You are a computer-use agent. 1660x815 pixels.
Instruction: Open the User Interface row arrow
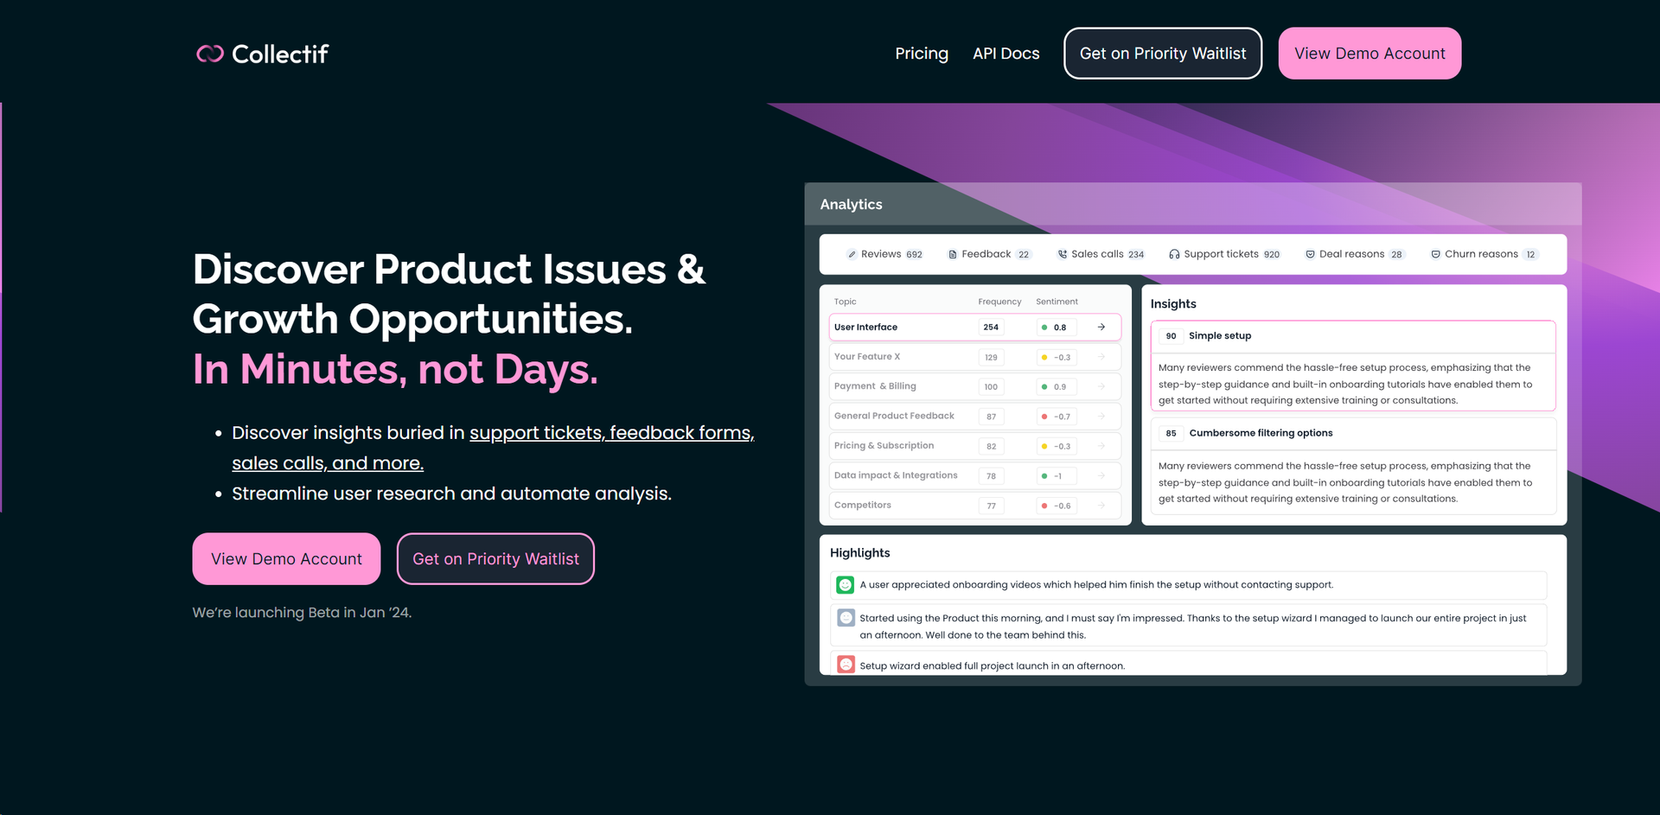click(1101, 328)
